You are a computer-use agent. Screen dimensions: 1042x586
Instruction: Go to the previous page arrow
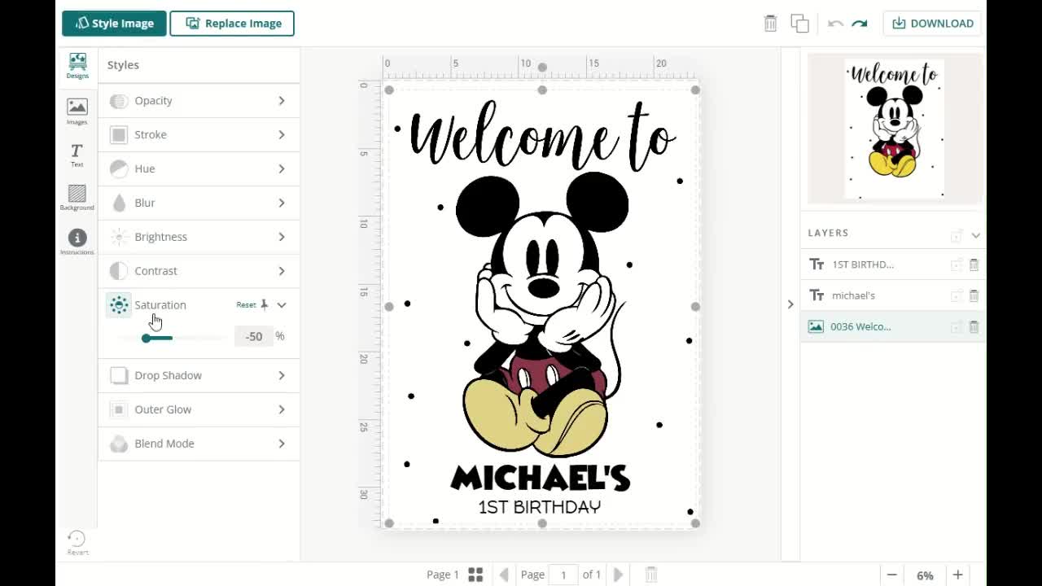(x=504, y=575)
